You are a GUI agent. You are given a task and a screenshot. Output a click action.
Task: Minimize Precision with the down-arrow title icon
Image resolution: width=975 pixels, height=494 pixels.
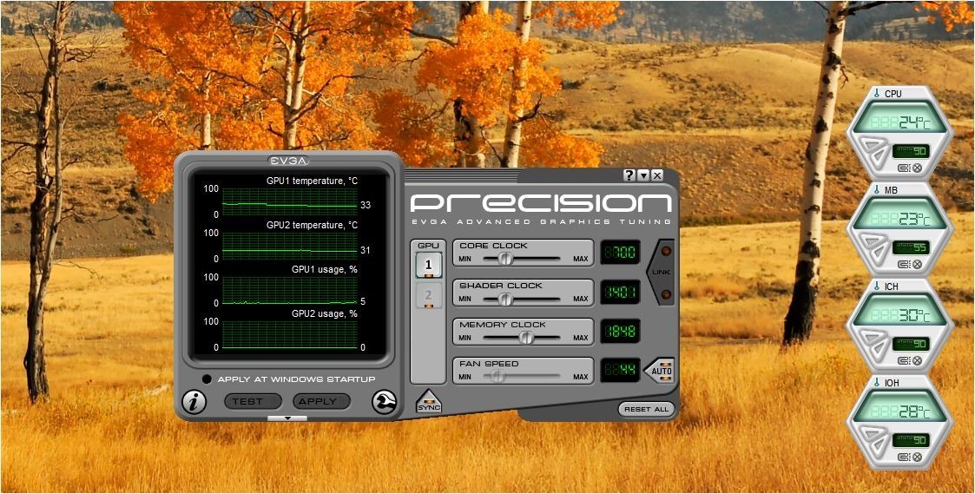[x=643, y=175]
